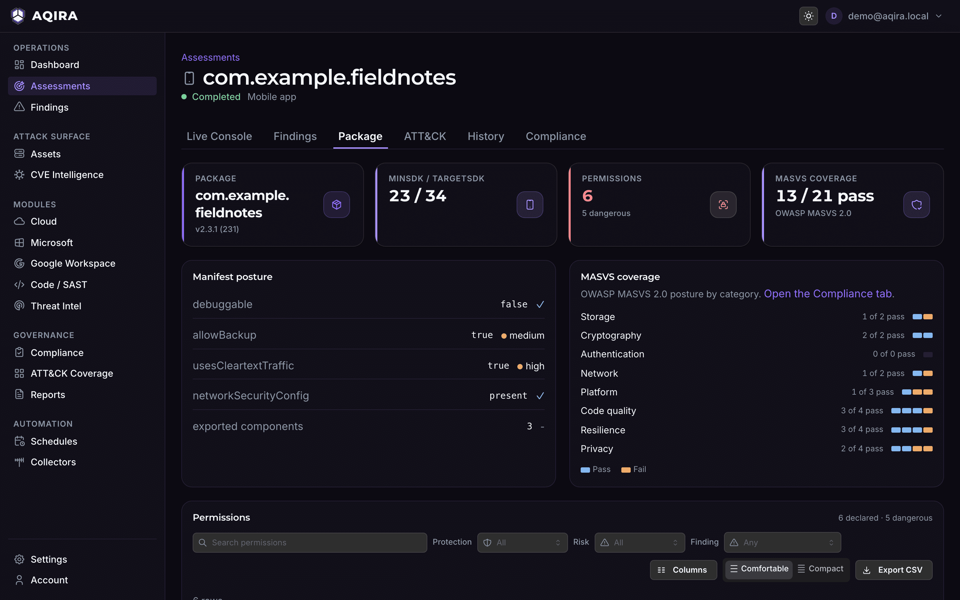Click the D user avatar
960x600 pixels.
coord(833,16)
